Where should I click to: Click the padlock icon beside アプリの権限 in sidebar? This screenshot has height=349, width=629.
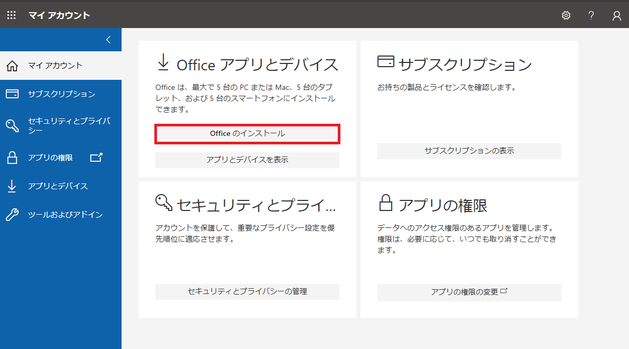12,158
